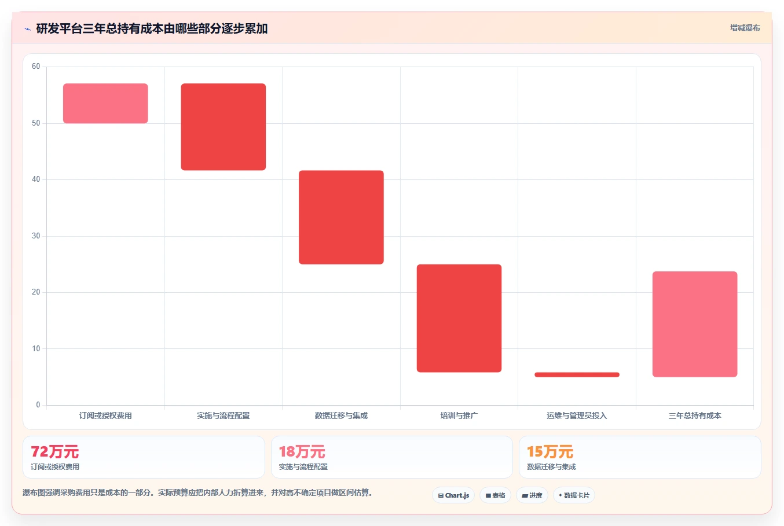Select the 实施与流程配置 waterfall bar
Viewport: 784px width, 526px height.
[x=224, y=127]
